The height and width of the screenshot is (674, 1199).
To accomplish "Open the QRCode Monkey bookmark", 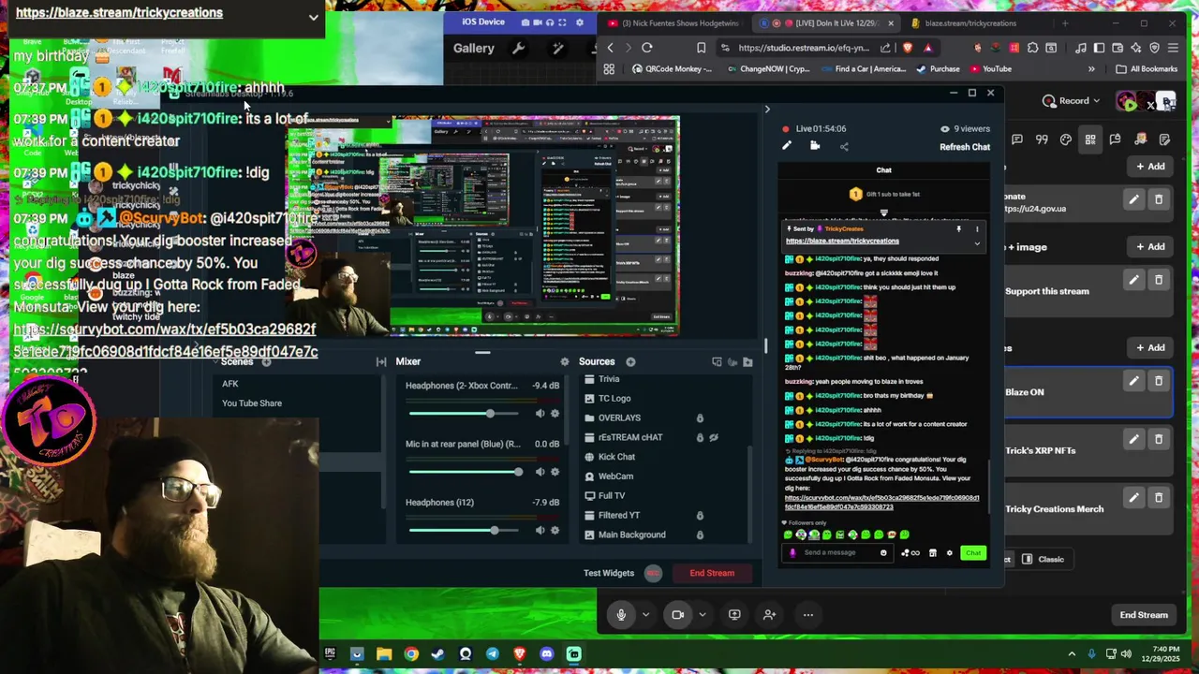I will [671, 69].
